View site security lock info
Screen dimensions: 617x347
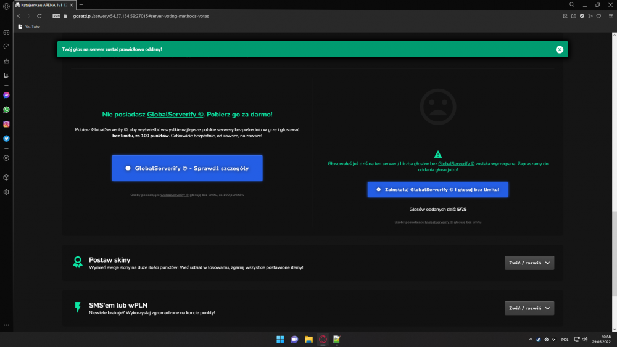(x=65, y=16)
